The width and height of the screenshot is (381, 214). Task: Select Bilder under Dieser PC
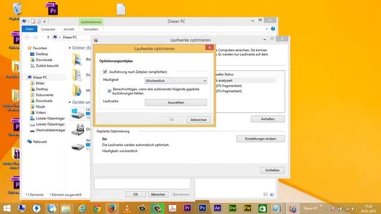(40, 83)
